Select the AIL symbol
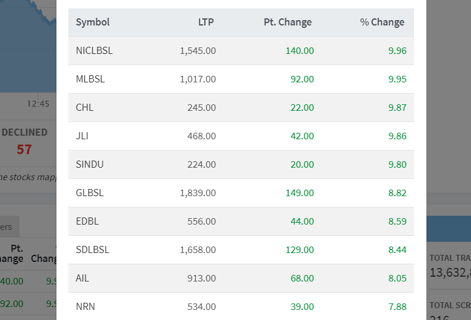Image resolution: width=471 pixels, height=320 pixels. [x=83, y=279]
